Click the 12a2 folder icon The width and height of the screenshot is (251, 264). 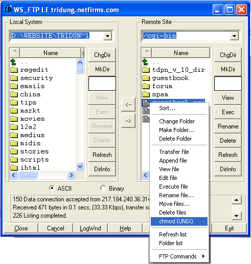(x=14, y=127)
